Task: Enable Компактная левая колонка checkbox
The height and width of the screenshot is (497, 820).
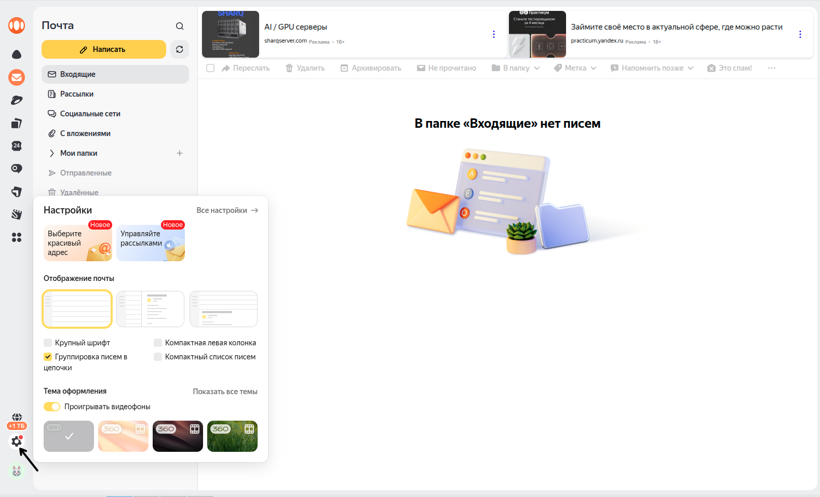Action: pos(158,343)
